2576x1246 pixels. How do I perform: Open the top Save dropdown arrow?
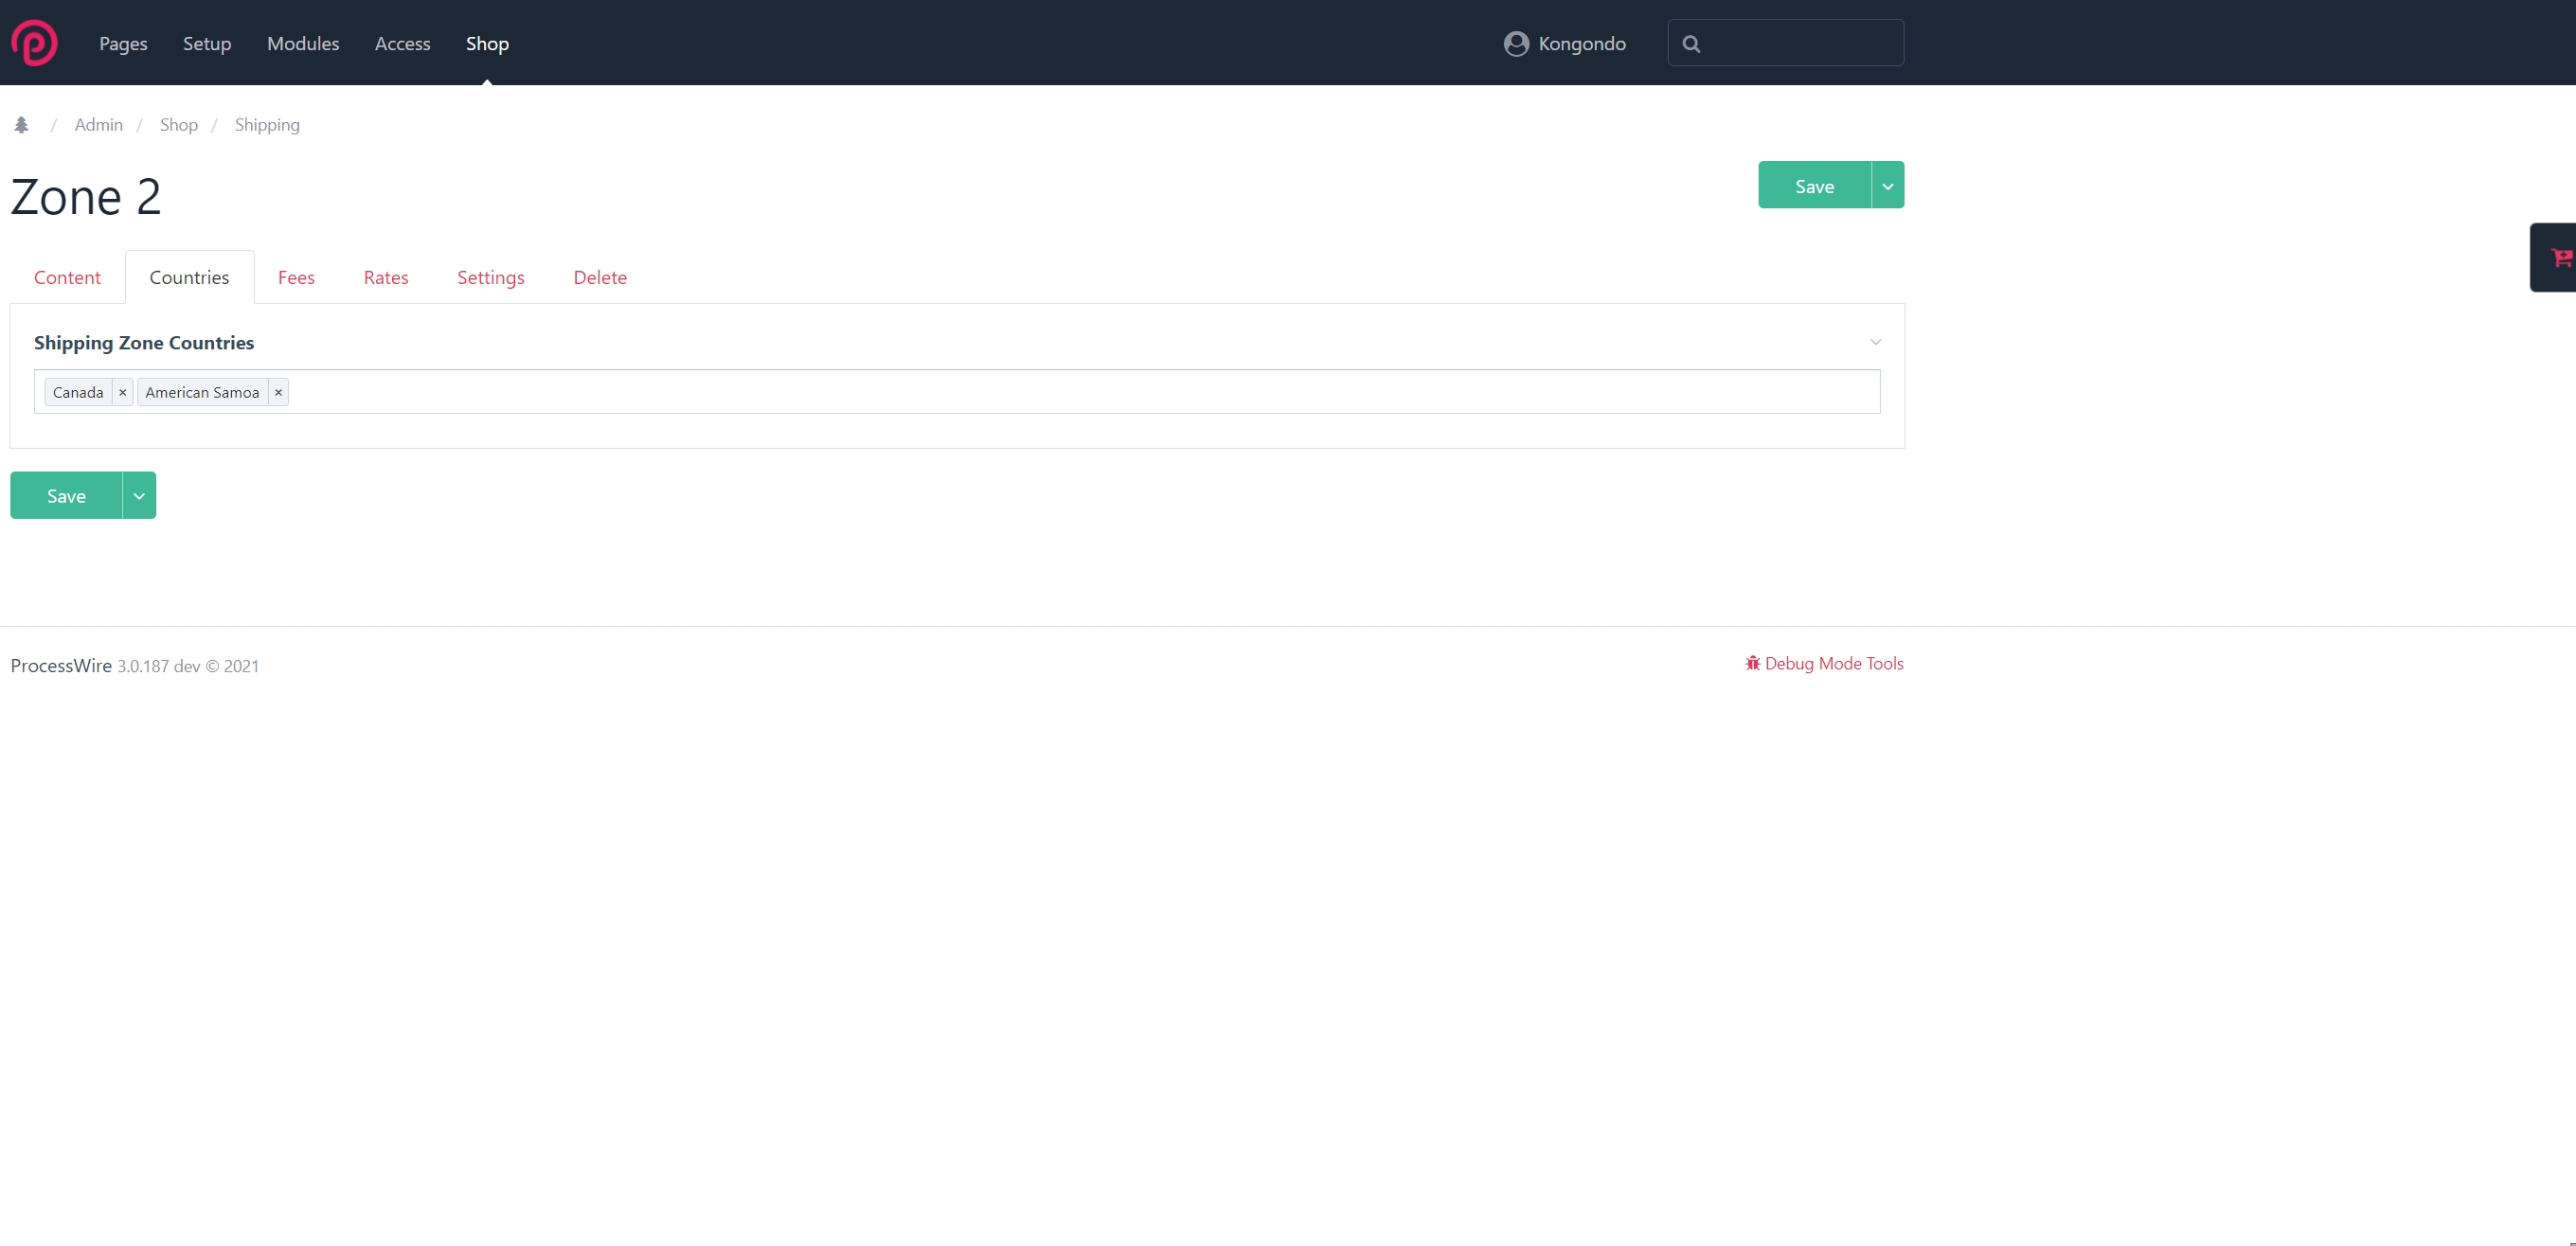tap(1888, 185)
